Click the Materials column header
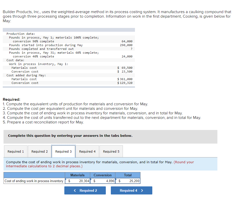Screen dimensions: 239x199 (77, 175)
